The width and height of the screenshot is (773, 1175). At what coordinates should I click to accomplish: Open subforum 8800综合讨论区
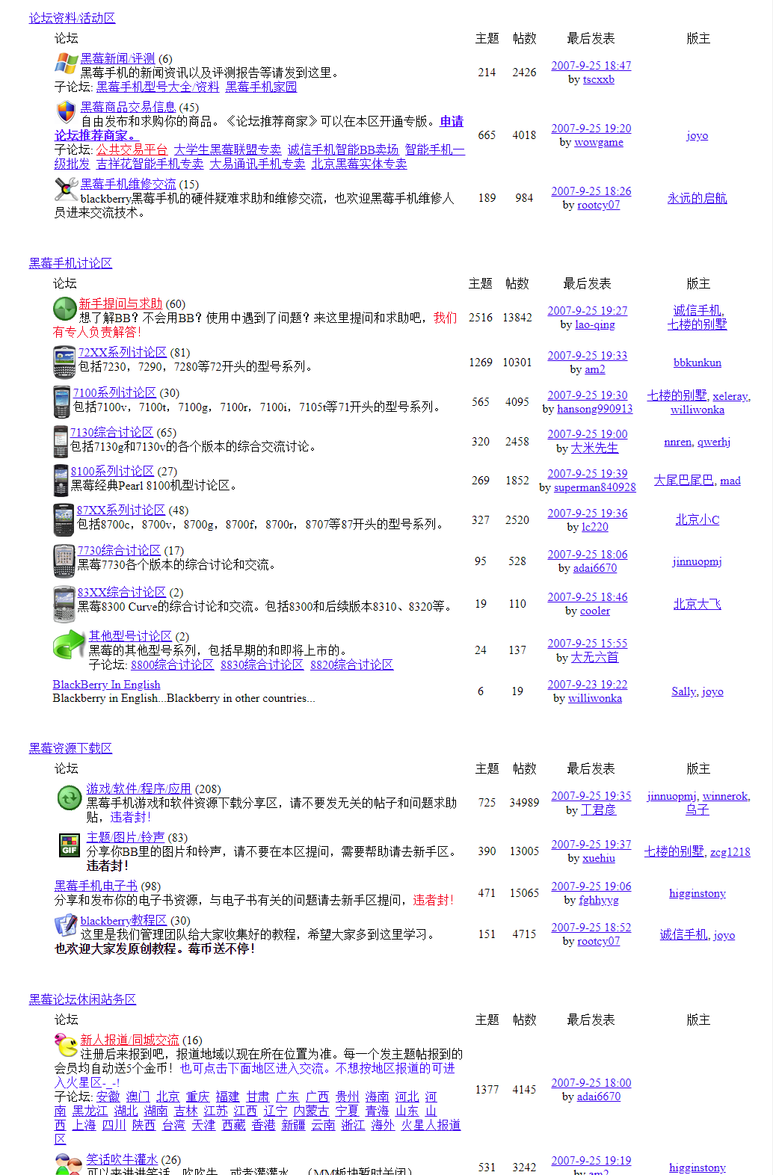(x=172, y=664)
